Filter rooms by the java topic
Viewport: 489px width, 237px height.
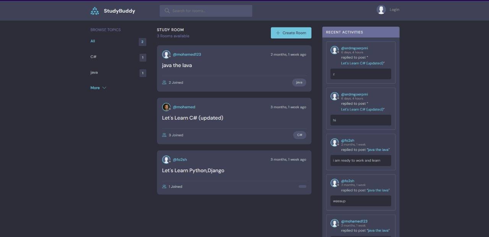click(94, 72)
